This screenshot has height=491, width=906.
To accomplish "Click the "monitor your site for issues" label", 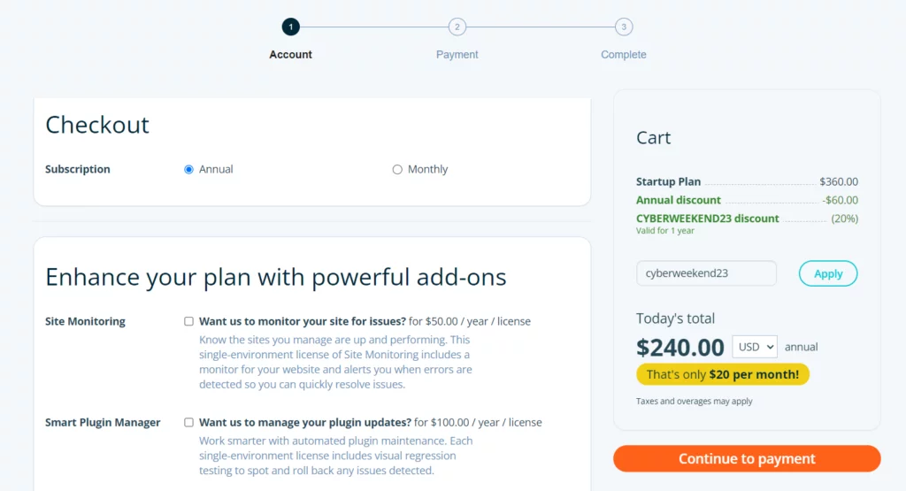I will click(x=303, y=322).
